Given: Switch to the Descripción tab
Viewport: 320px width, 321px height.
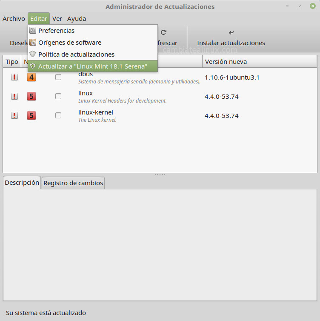Looking at the screenshot, I should tap(22, 183).
